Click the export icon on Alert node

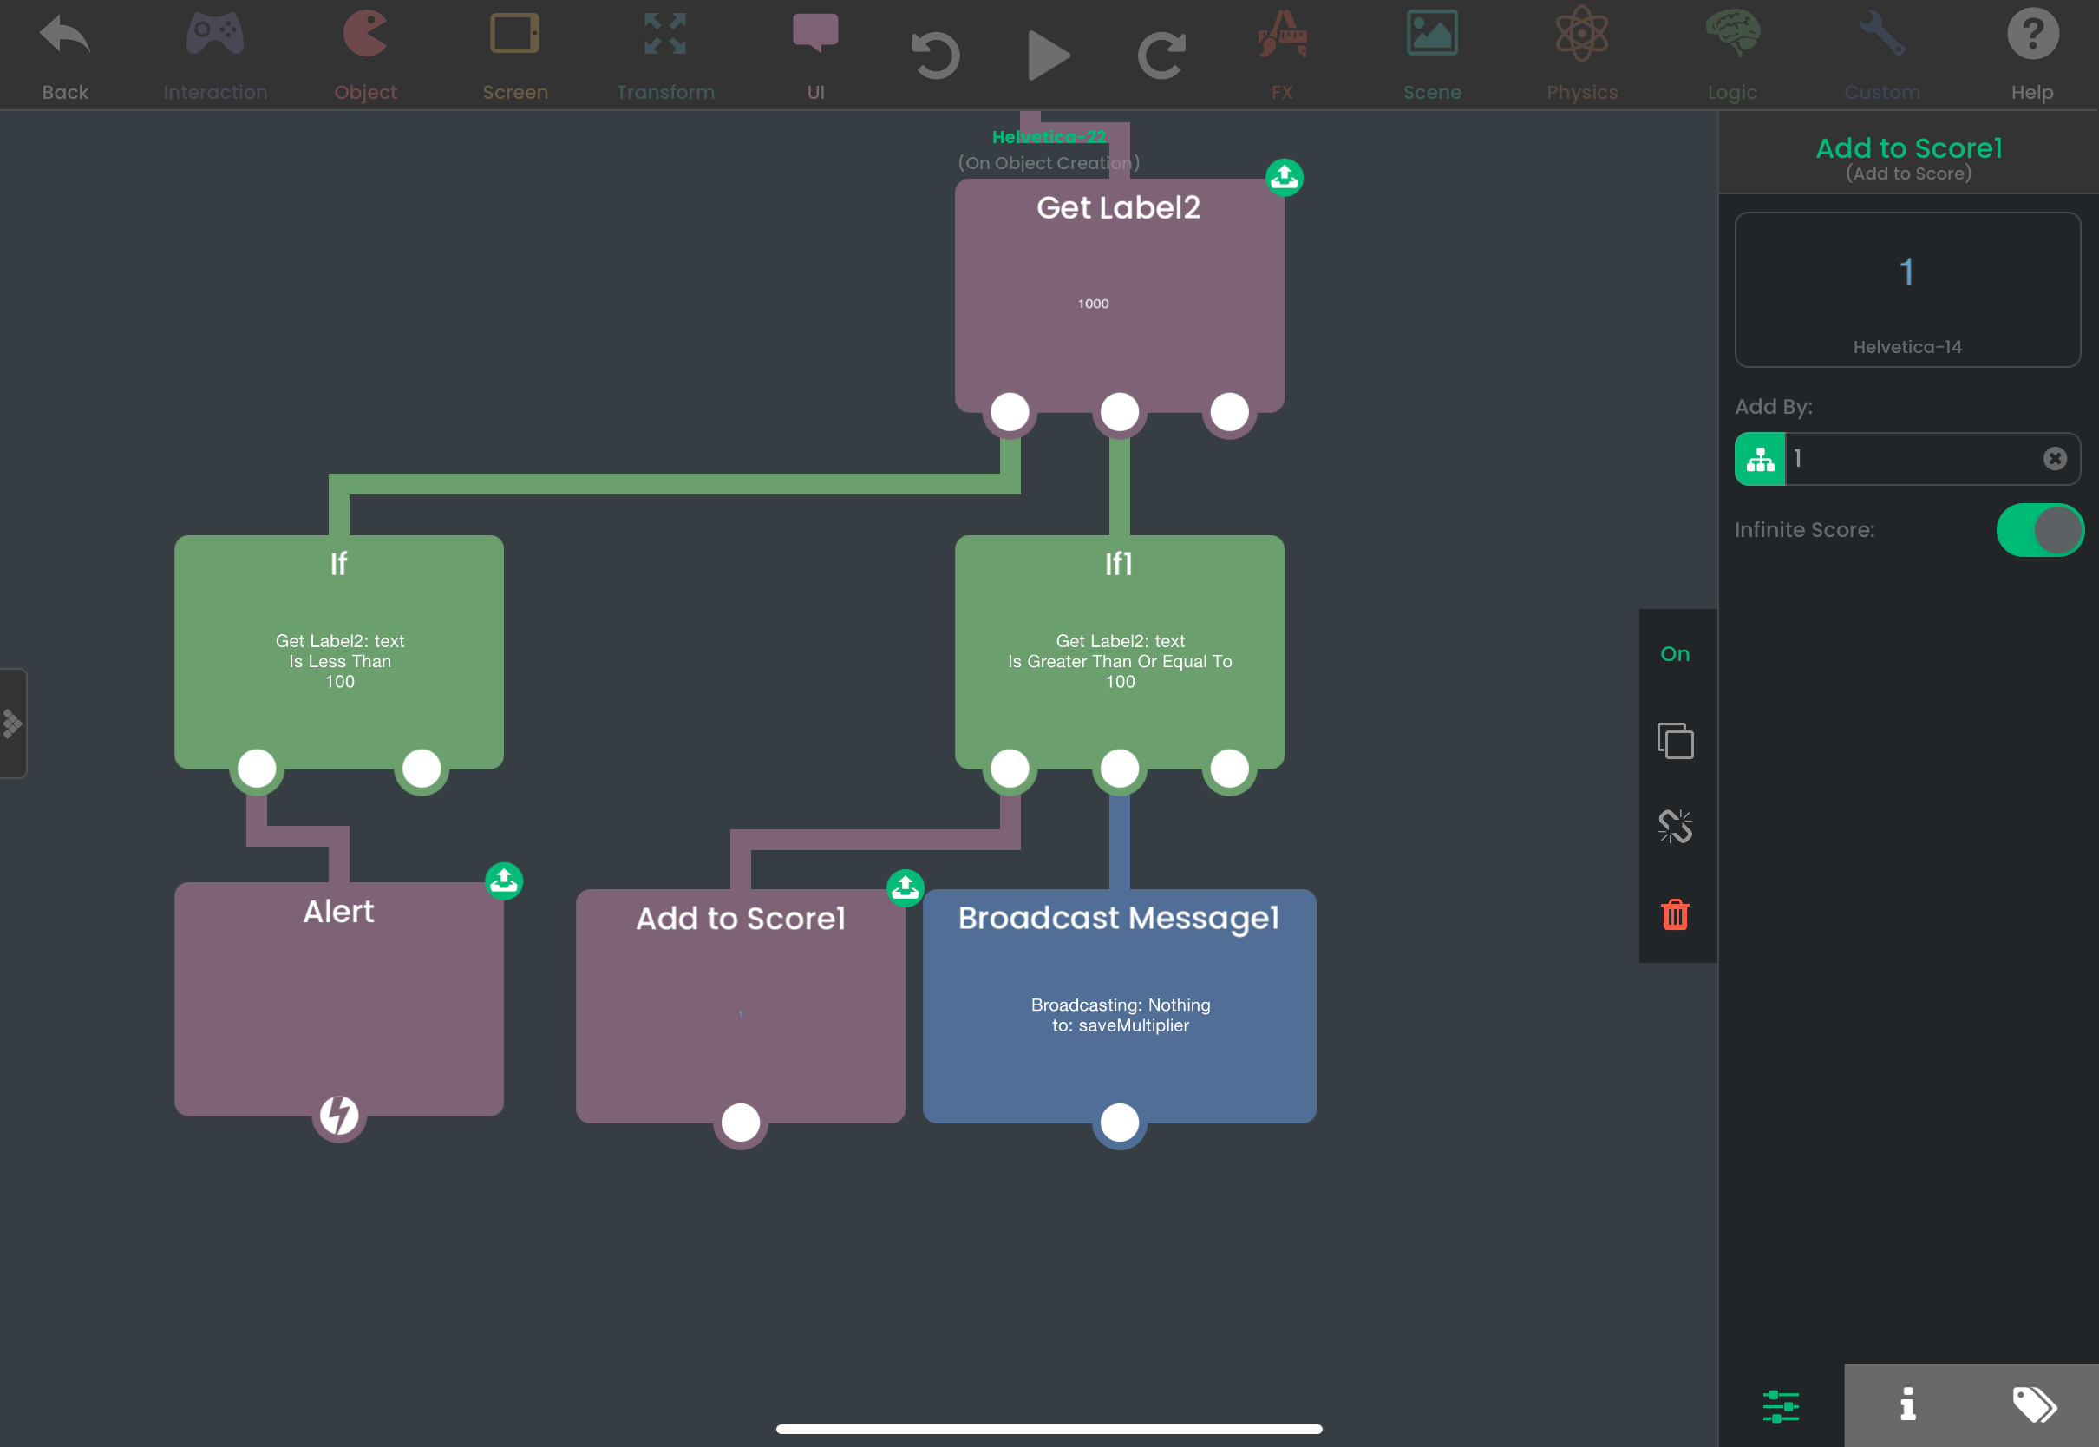pos(504,881)
